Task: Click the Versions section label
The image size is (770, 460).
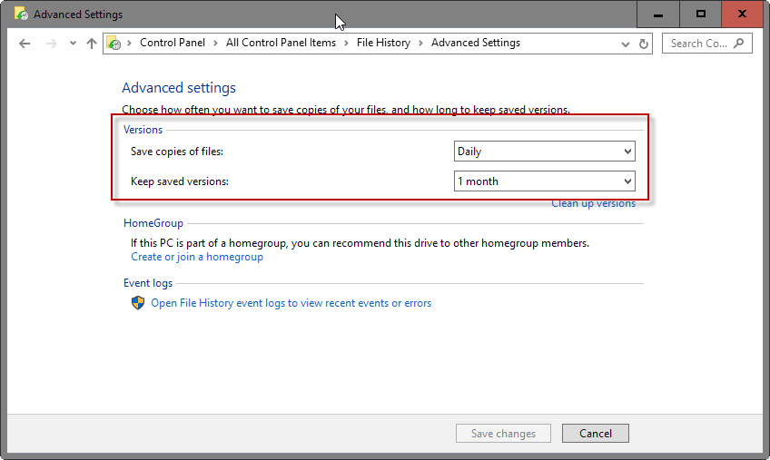Action: point(143,130)
